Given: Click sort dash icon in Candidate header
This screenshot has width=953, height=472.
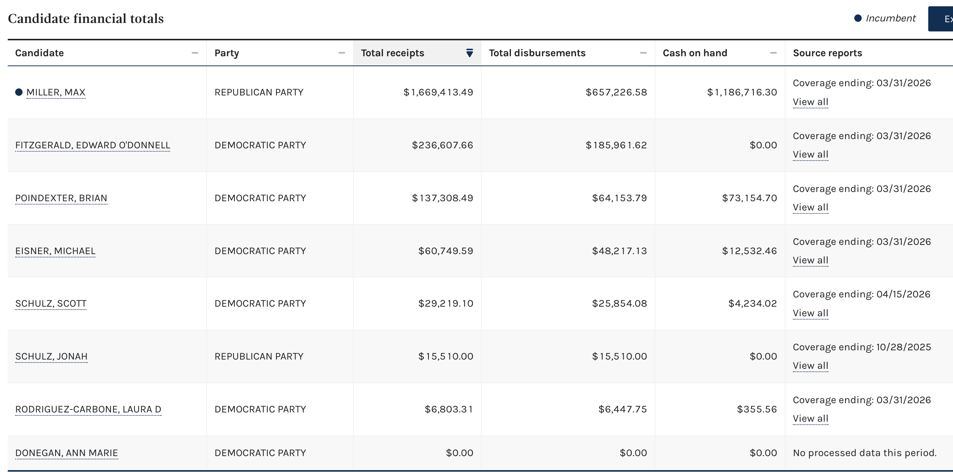Looking at the screenshot, I should click(x=194, y=53).
